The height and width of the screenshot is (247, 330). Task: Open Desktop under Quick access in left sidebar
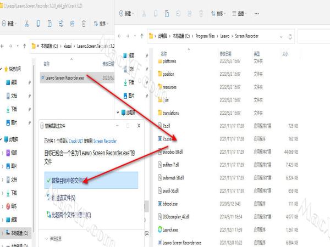click(x=12, y=82)
